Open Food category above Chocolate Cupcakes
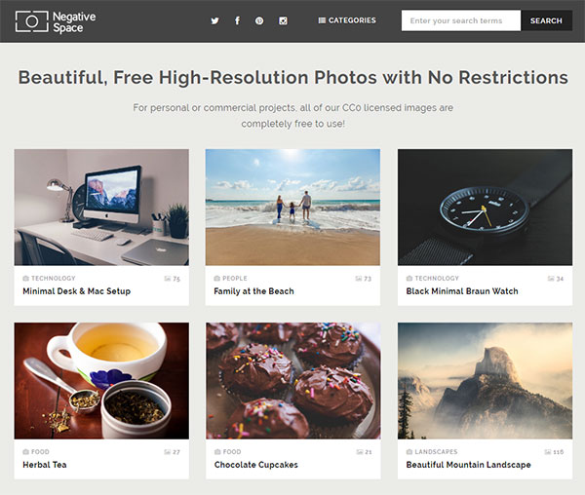This screenshot has width=585, height=495. tap(232, 451)
